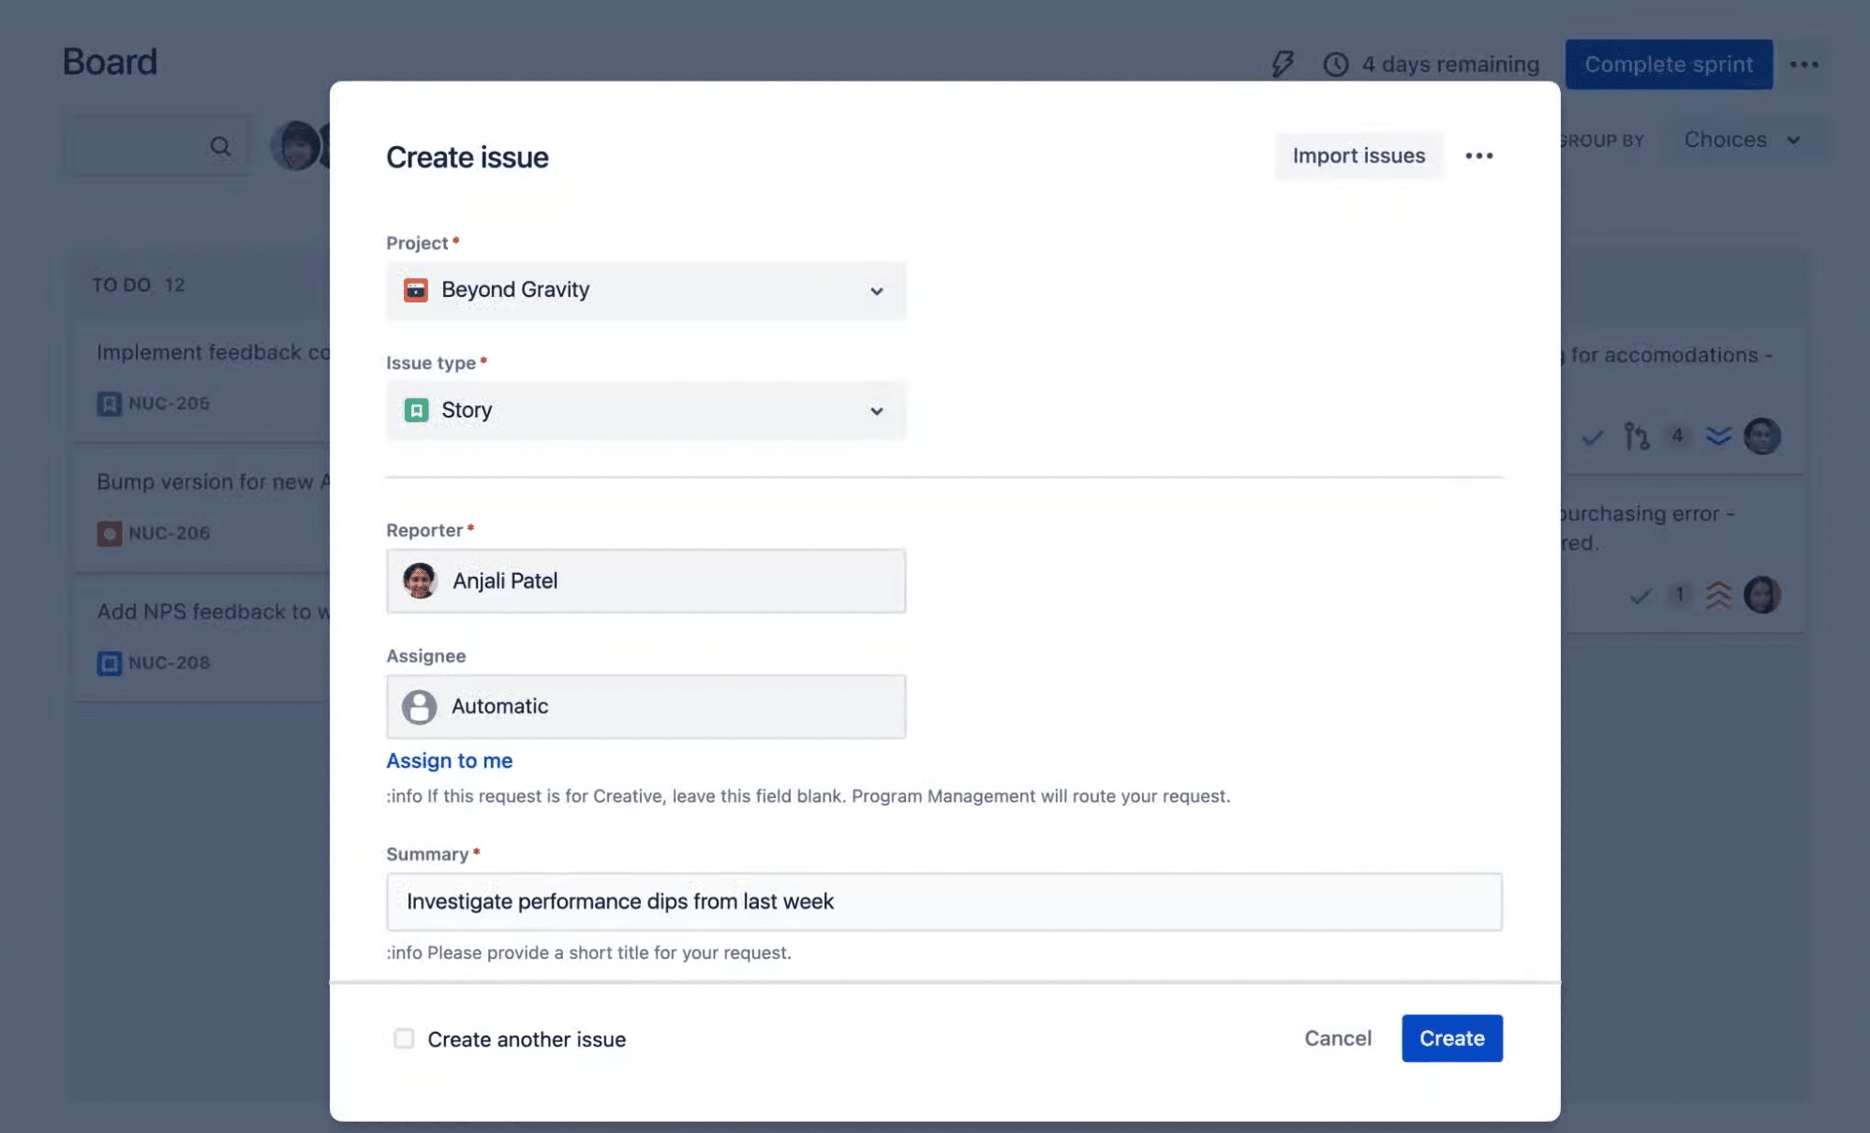Click the Create issue dialog title
This screenshot has width=1870, height=1133.
click(x=467, y=157)
